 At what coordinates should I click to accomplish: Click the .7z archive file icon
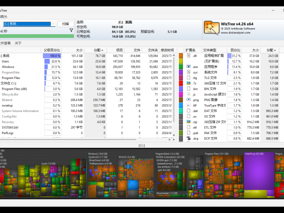pyautogui.click(x=189, y=83)
